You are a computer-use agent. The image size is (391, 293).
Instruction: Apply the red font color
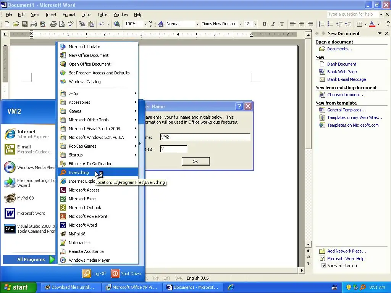372,24
